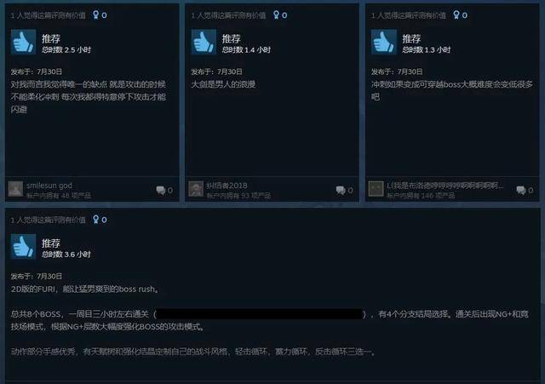Open the avatar of the user owning 146 products

tap(376, 189)
